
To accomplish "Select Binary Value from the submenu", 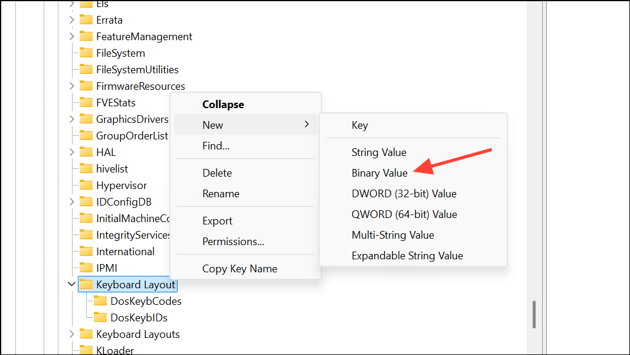I will point(379,172).
